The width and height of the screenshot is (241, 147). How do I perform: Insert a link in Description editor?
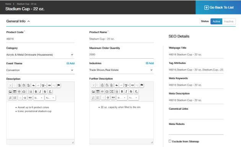(x=49, y=85)
